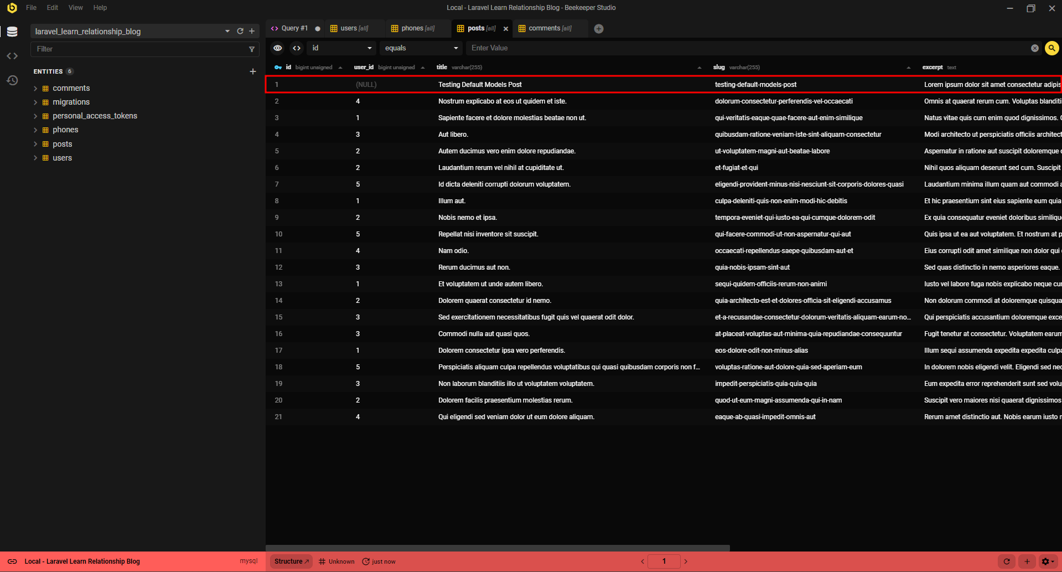Expand the users entity in the sidebar
The height and width of the screenshot is (572, 1062).
[x=35, y=158]
